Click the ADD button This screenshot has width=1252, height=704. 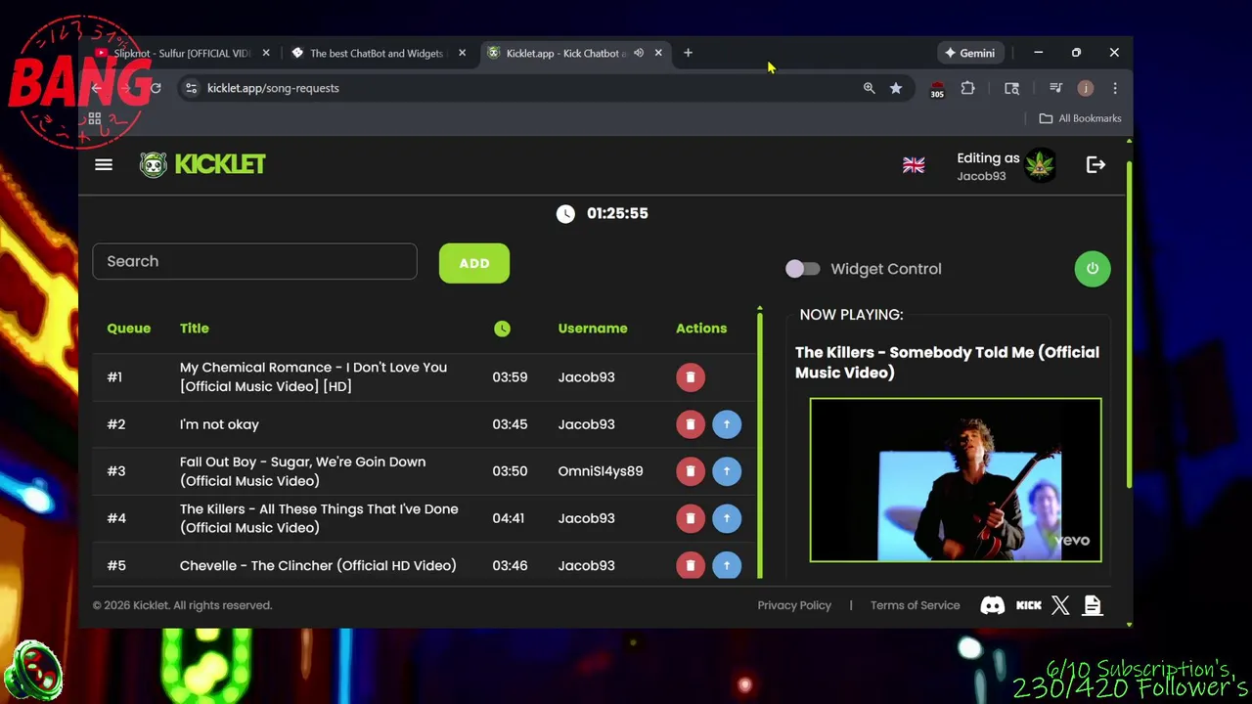pos(474,263)
